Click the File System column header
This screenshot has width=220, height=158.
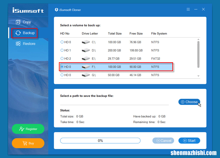pyautogui.click(x=159, y=34)
